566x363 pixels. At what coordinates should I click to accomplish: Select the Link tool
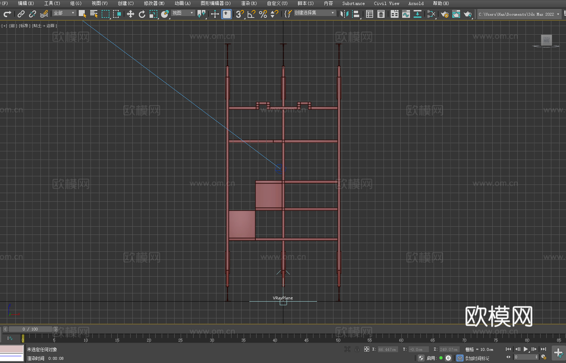coord(21,14)
